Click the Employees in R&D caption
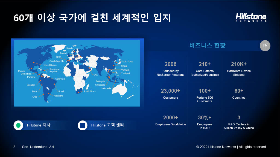This screenshot has height=157, width=280. [x=205, y=126]
